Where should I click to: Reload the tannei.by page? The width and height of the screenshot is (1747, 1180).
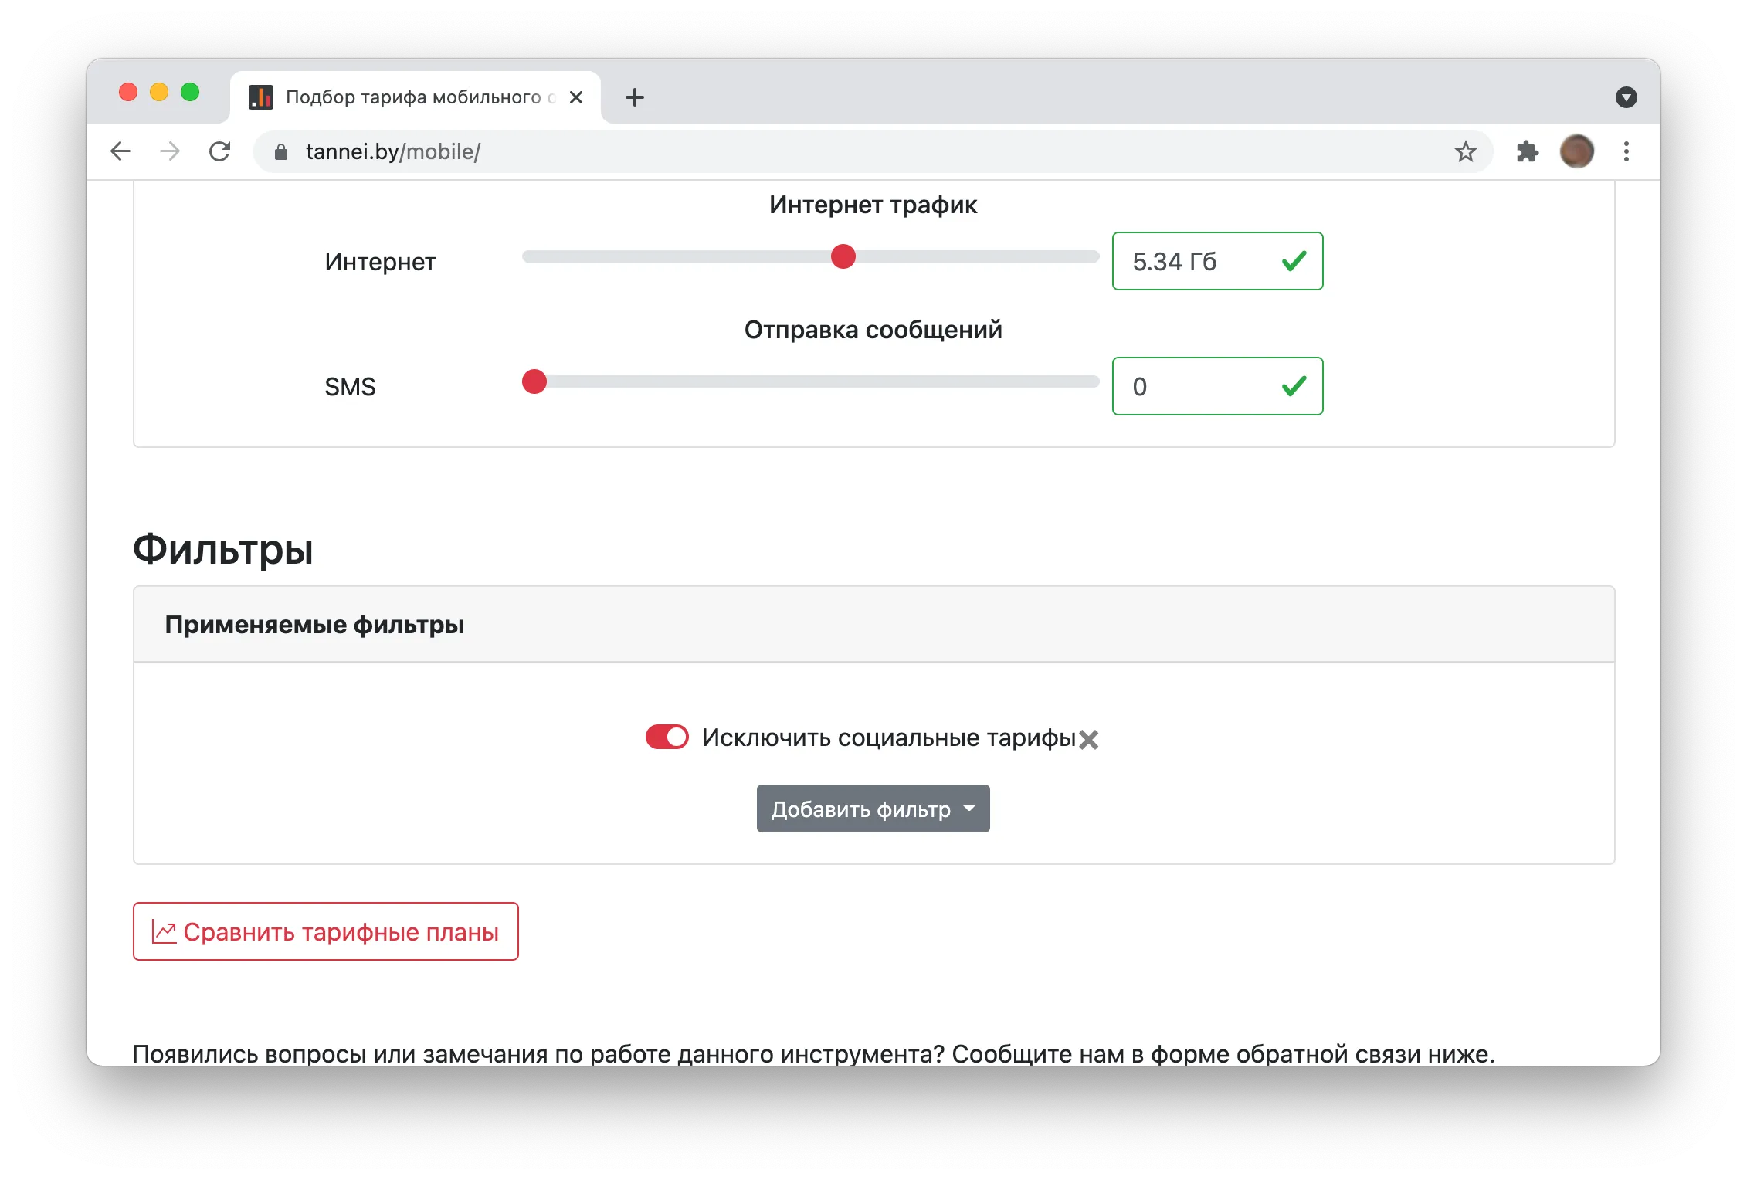[x=220, y=151]
